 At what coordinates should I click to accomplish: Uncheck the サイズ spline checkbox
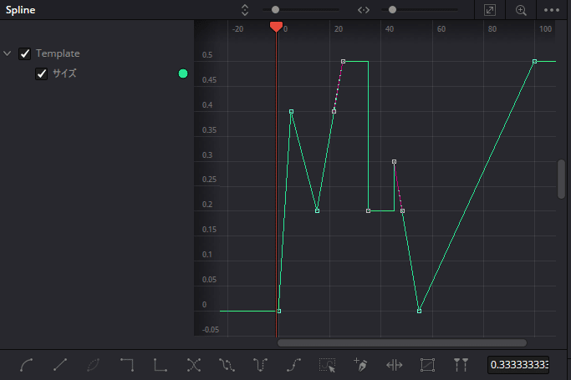[x=42, y=73]
